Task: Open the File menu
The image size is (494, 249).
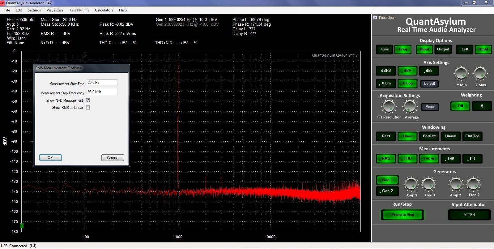Action: point(7,10)
